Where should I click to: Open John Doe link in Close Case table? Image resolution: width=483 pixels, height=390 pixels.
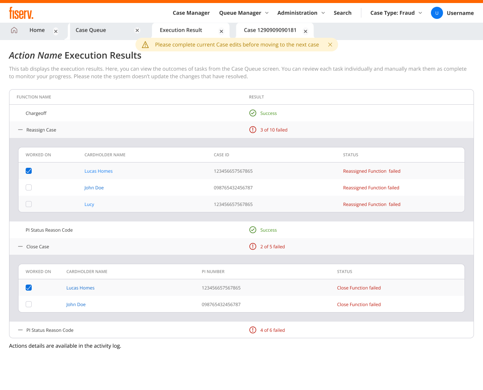[x=76, y=304]
